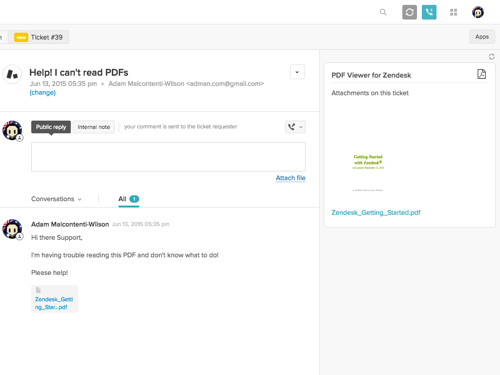Click the gray refresh sync icon
This screenshot has height=375, width=500.
coord(410,12)
